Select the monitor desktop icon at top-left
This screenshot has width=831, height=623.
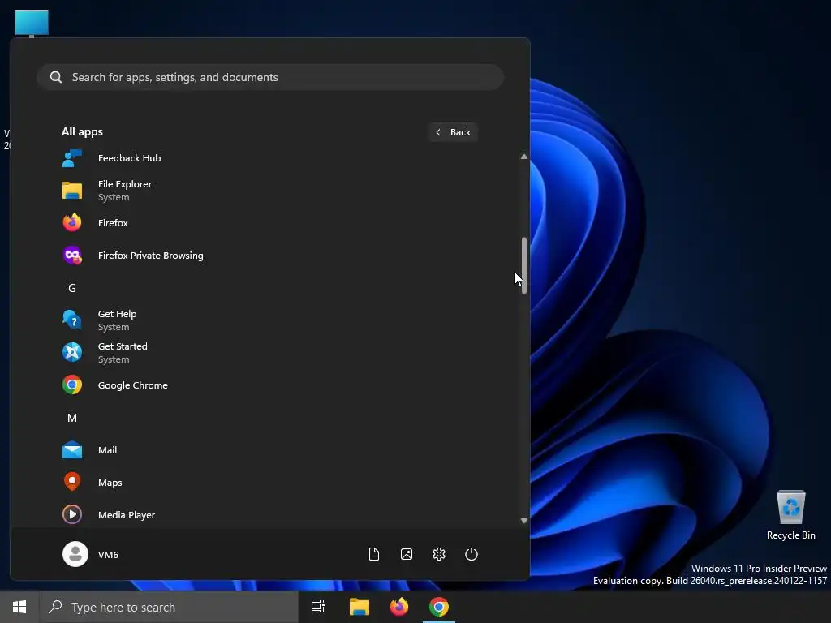point(32,24)
